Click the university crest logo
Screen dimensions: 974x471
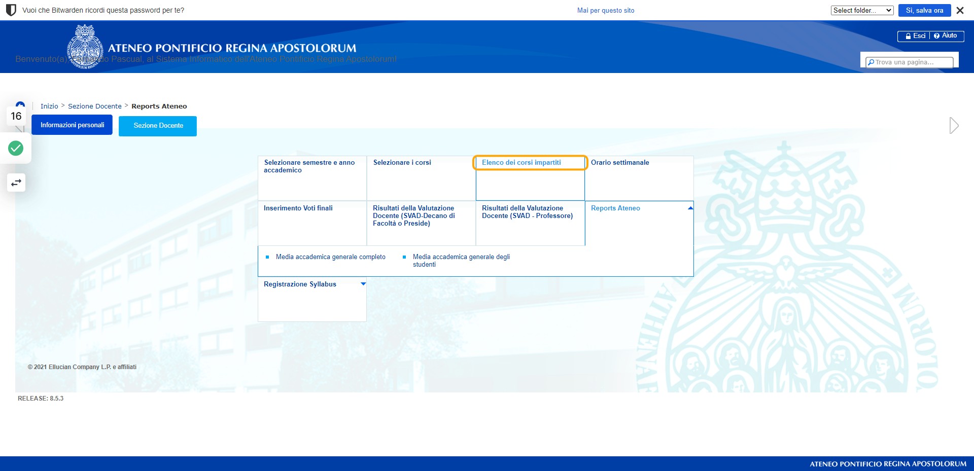[85, 47]
